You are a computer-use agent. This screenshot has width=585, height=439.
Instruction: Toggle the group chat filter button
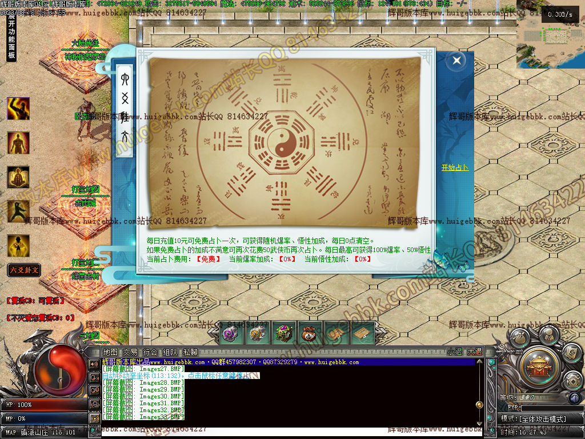94,404
